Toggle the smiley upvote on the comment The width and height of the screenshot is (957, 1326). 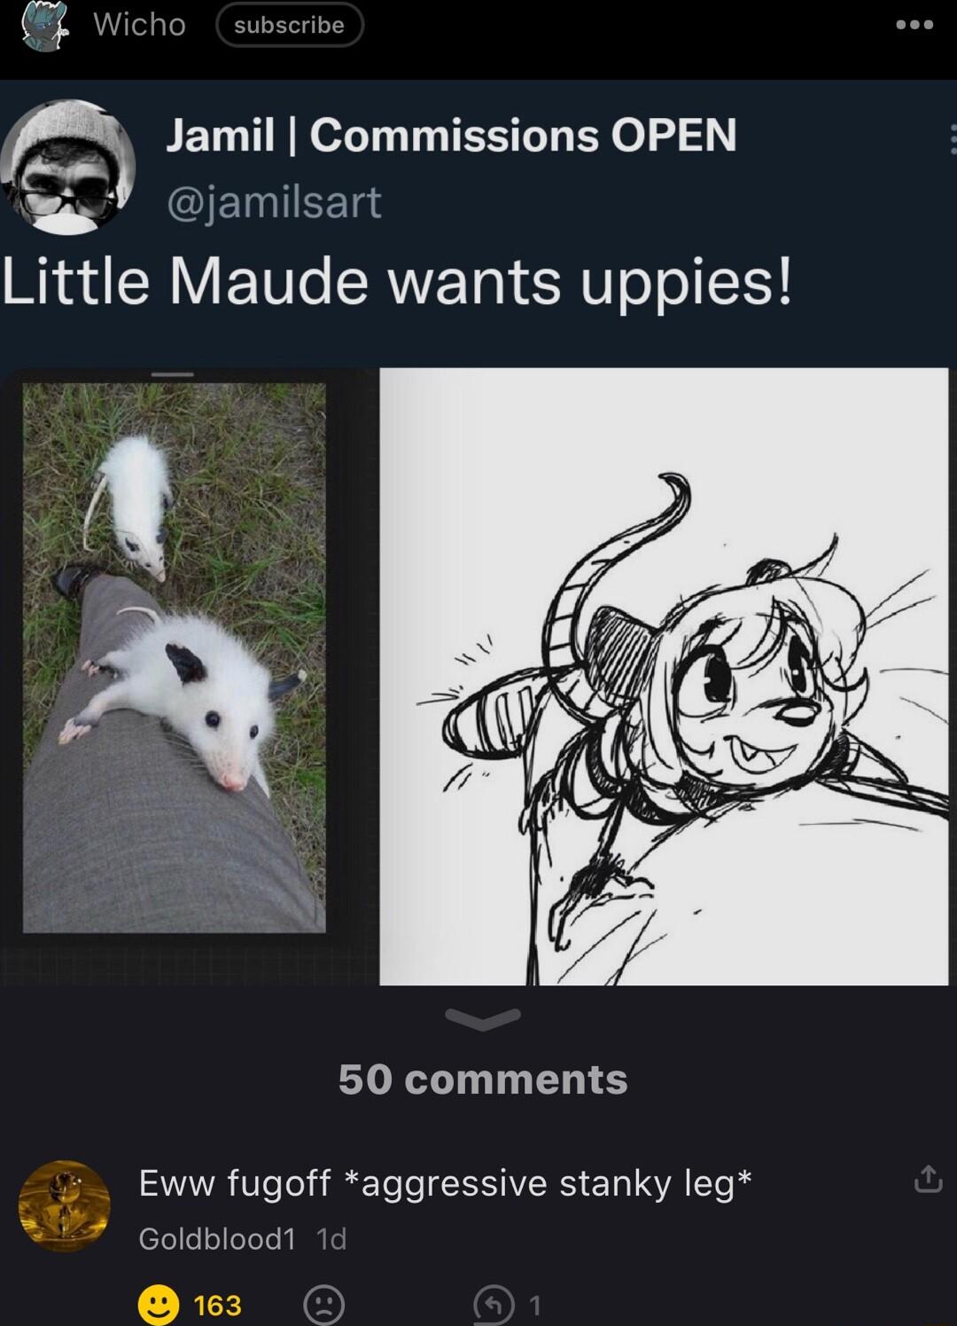[159, 1305]
